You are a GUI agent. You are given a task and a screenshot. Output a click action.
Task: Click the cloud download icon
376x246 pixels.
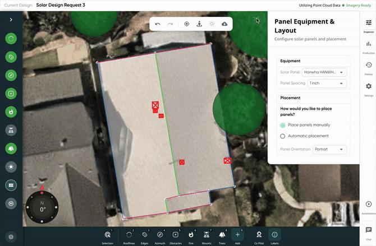(x=225, y=24)
